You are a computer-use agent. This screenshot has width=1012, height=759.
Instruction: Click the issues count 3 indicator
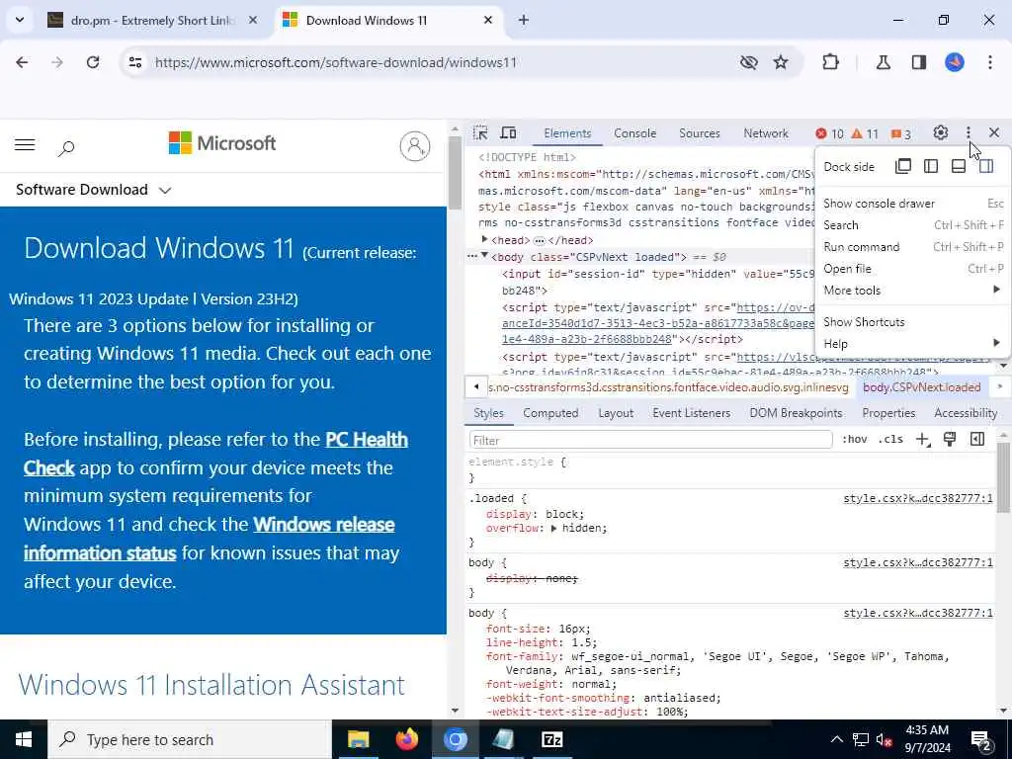(x=901, y=133)
